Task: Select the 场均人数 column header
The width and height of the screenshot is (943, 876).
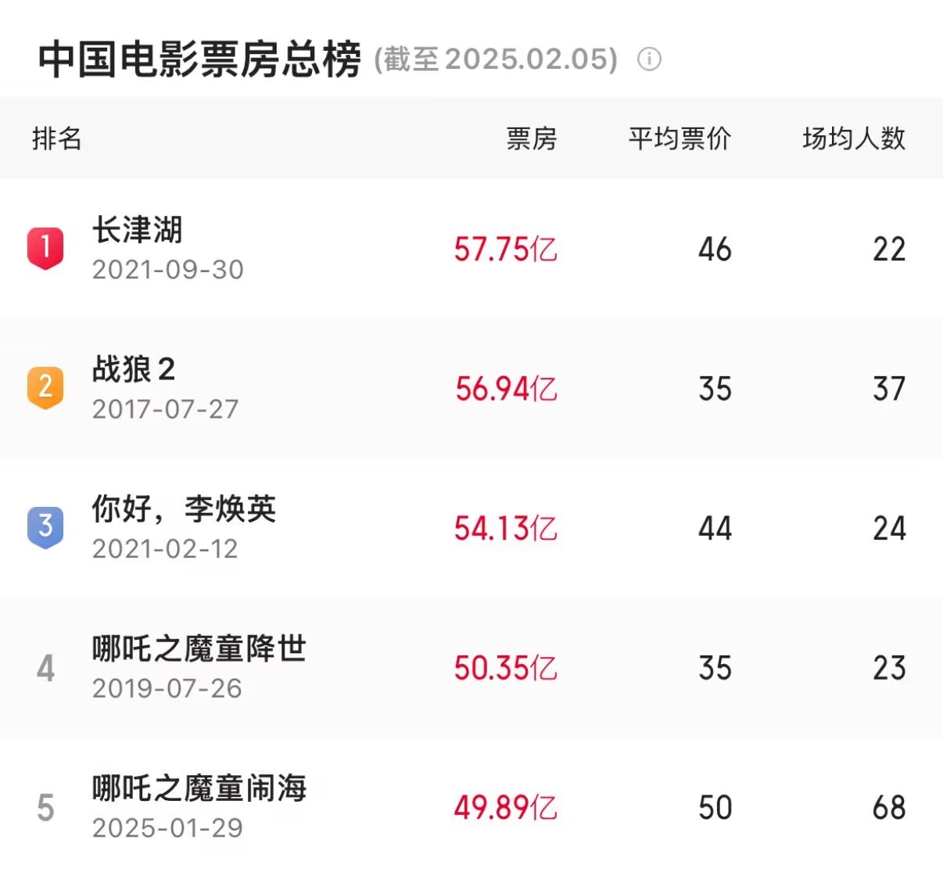Action: coord(853,139)
